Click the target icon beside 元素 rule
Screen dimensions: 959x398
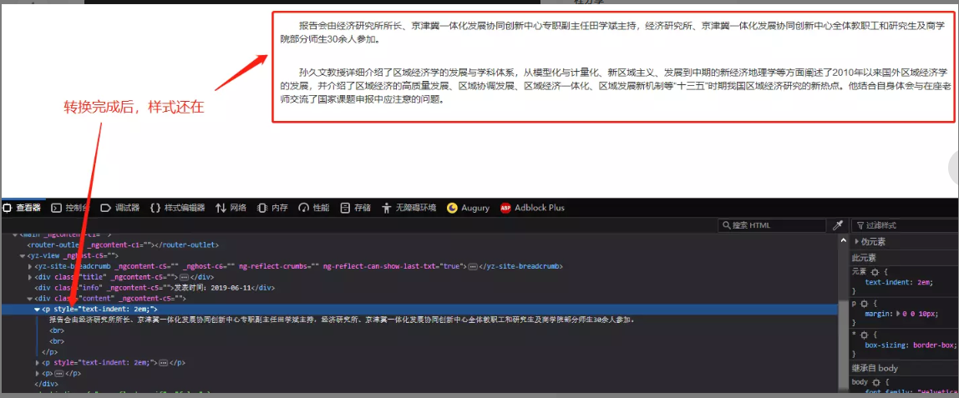coord(874,272)
